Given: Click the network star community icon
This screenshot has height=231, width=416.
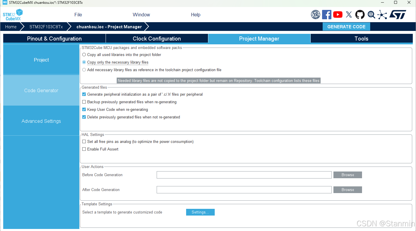Looking at the screenshot, I should tap(382, 15).
